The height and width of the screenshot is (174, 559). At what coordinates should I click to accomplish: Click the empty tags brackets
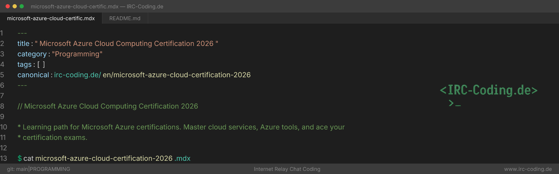[41, 64]
